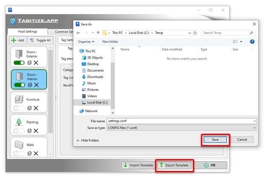Viewport: 266px width, 179px height.
Task: Expand path after This PC breadcrumb
Action: coord(126,33)
